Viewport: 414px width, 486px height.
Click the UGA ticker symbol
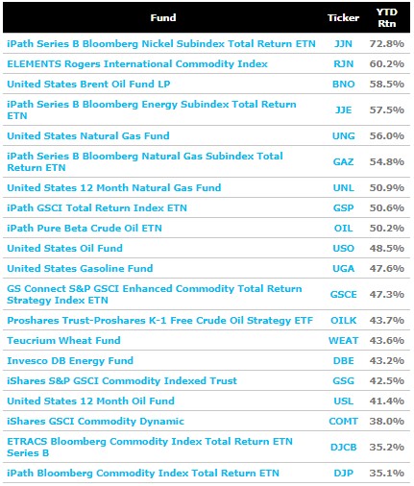pyautogui.click(x=343, y=268)
